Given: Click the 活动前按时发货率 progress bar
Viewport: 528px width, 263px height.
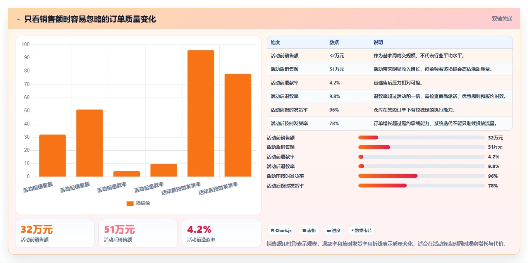Looking at the screenshot, I should (x=421, y=176).
